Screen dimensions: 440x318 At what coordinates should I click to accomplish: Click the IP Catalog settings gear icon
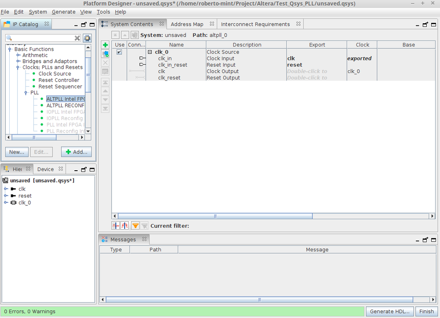point(87,38)
